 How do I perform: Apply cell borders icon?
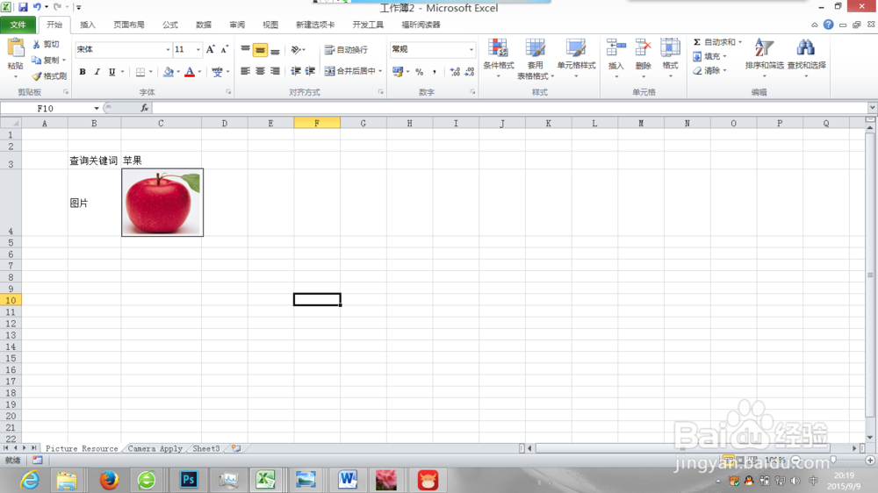click(140, 72)
